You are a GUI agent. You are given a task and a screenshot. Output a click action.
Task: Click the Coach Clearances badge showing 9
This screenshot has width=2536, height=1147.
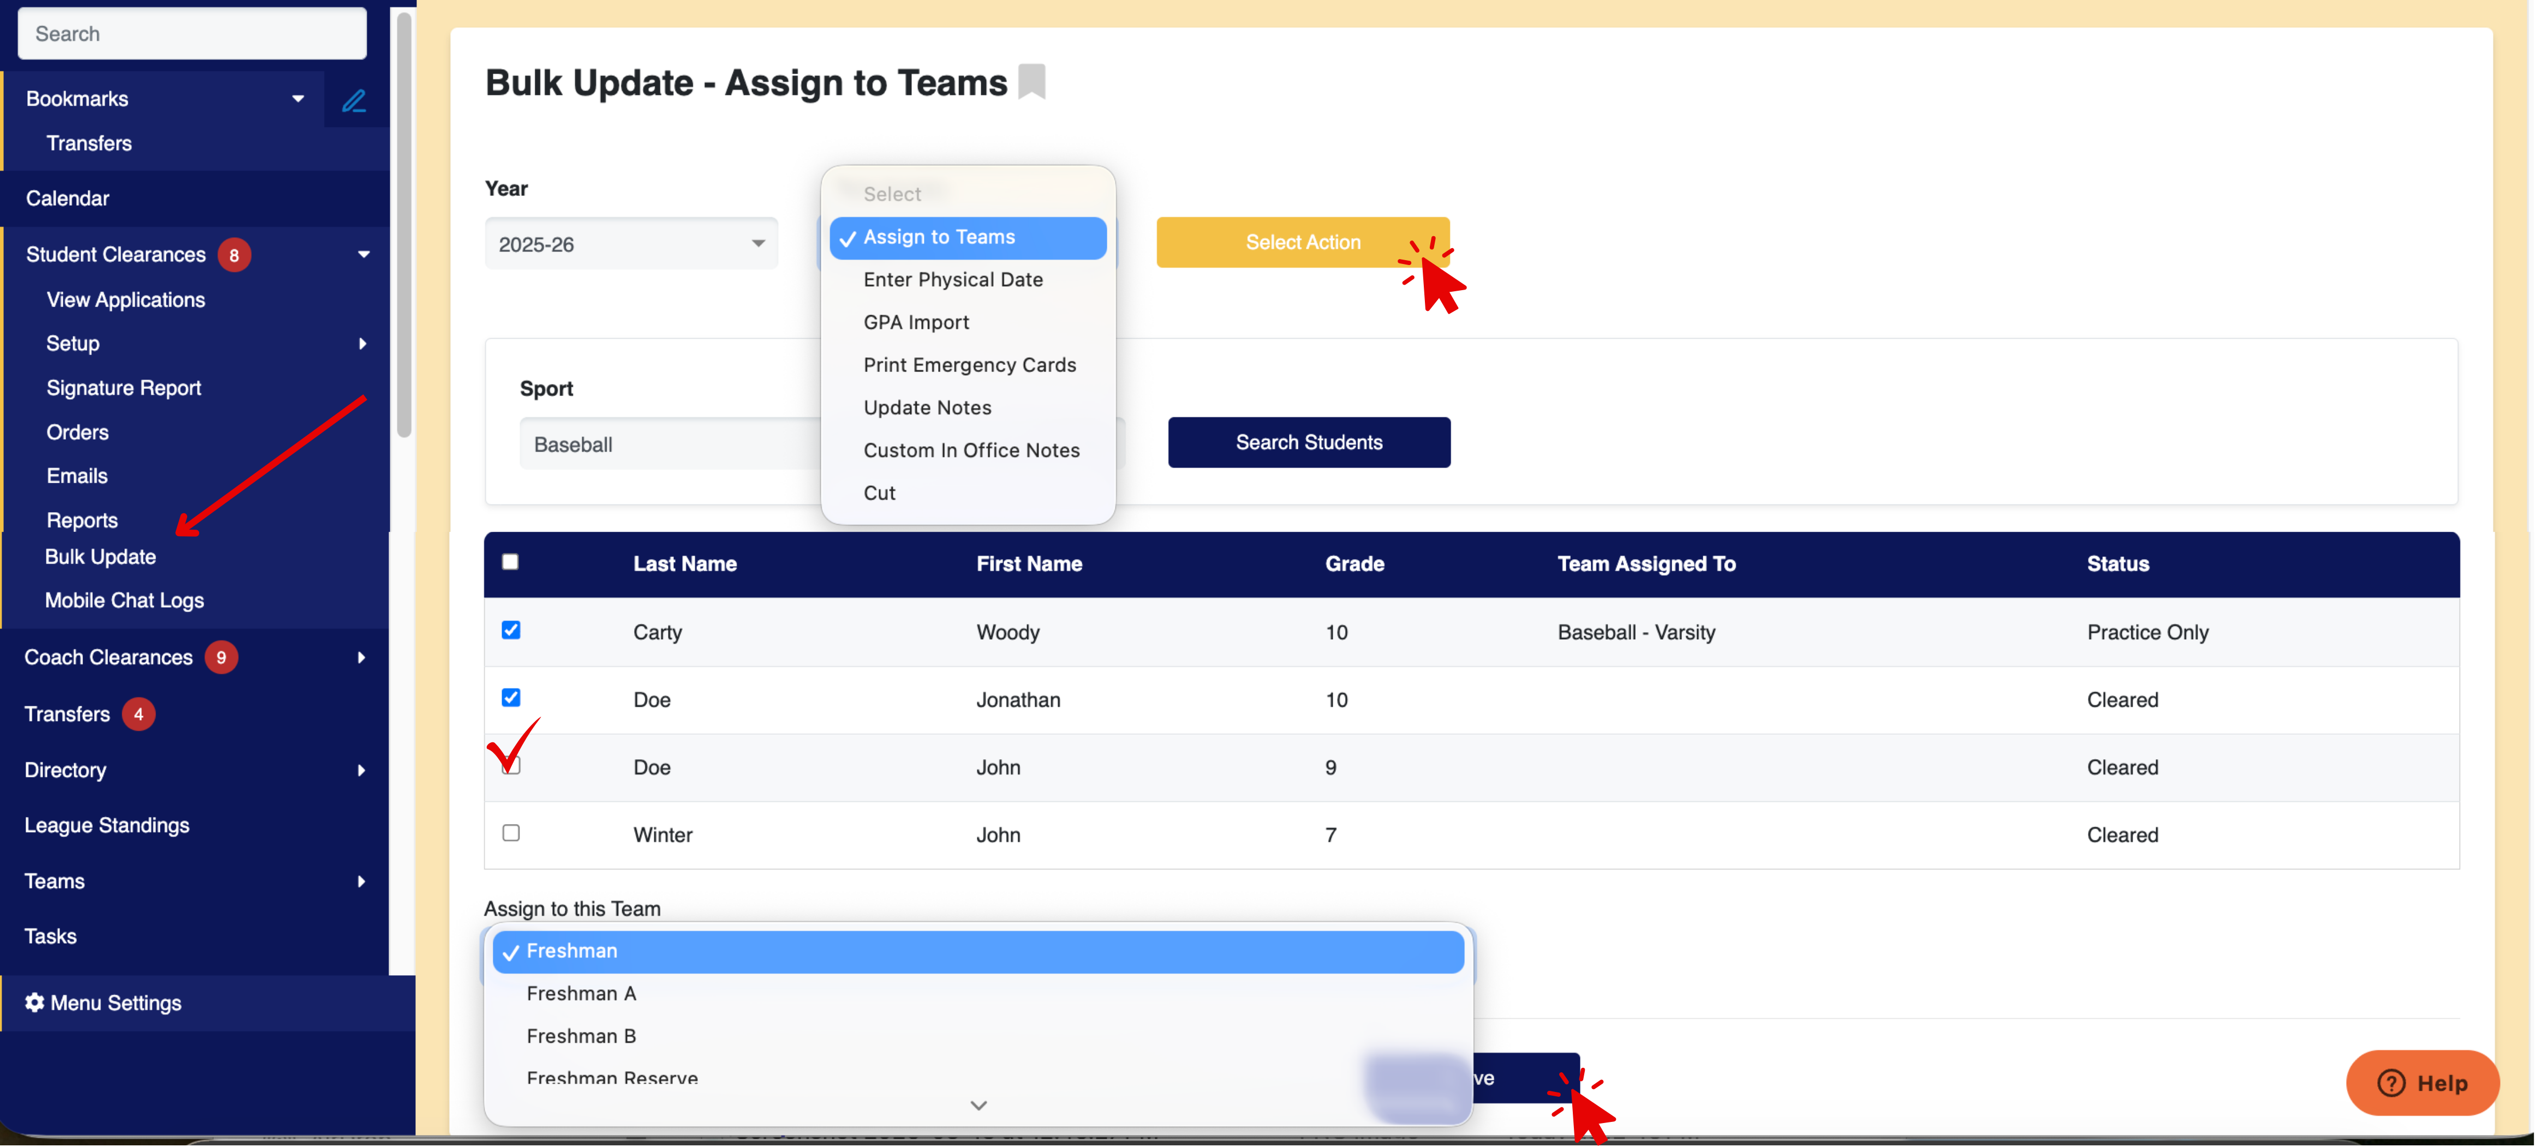click(x=222, y=657)
